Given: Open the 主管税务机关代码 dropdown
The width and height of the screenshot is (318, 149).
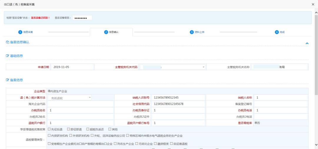Looking at the screenshot, I should pos(203,67).
